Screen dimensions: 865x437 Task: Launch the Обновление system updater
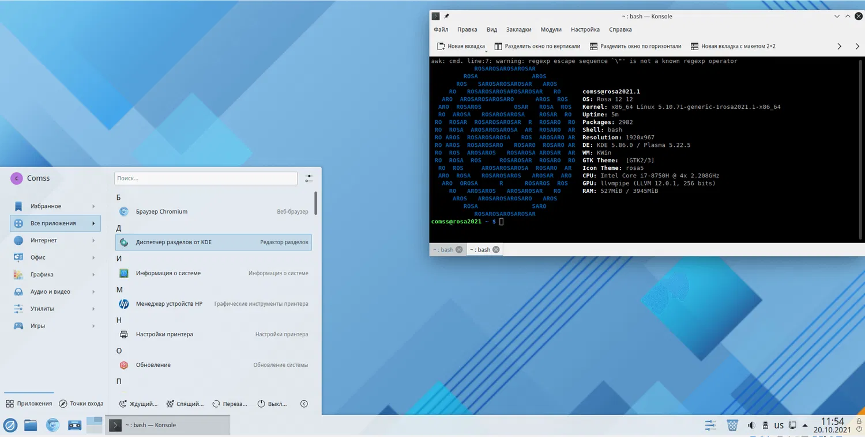[213, 364]
